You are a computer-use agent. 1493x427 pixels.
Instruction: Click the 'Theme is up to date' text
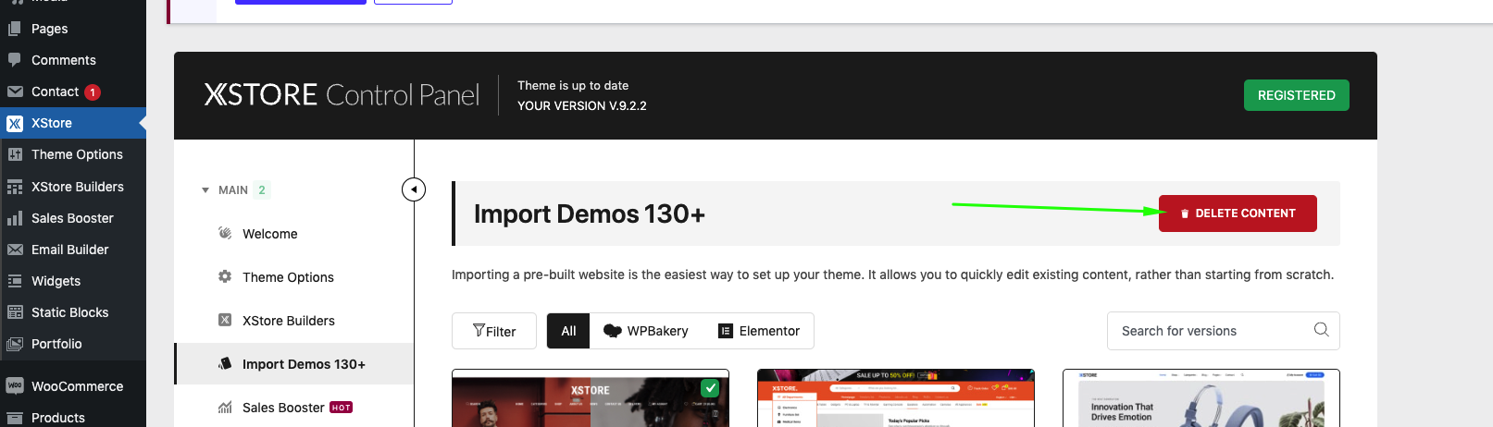[573, 85]
